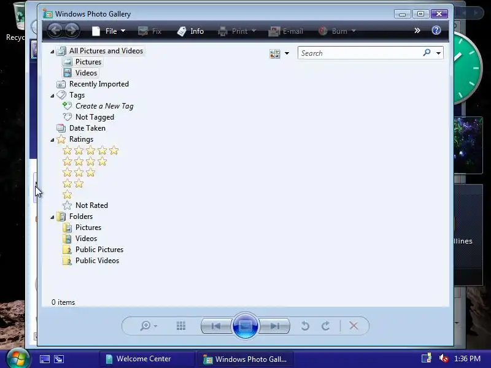Collapse the All Pictures and Videos node

pos(52,52)
